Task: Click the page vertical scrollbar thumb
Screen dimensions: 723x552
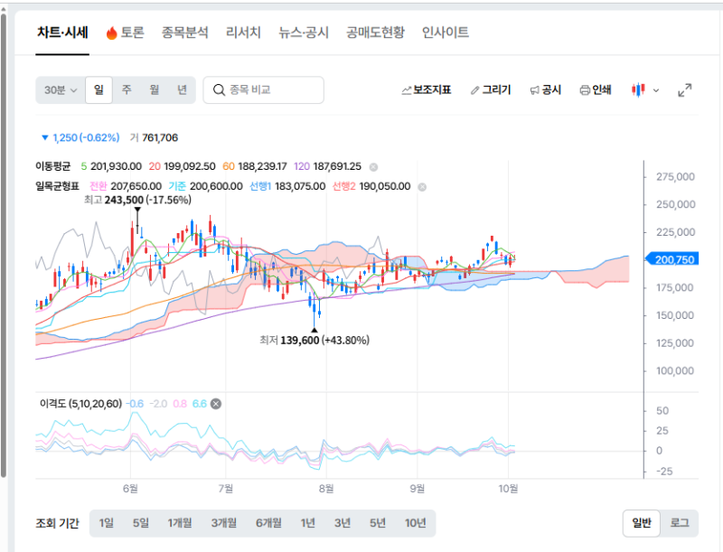Action: [x=4, y=244]
